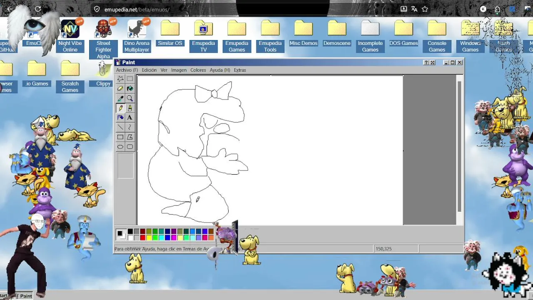Select the Curve tool in Paint
Image resolution: width=533 pixels, height=300 pixels.
tap(130, 127)
